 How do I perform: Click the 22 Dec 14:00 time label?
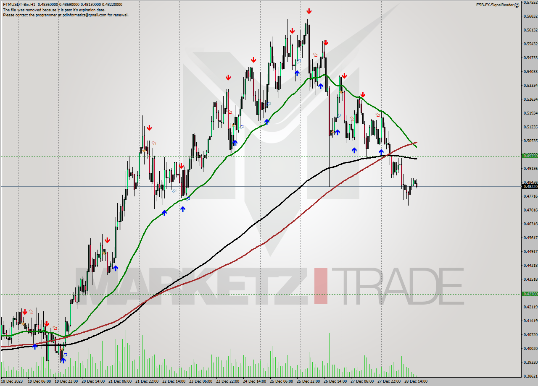tap(174, 381)
